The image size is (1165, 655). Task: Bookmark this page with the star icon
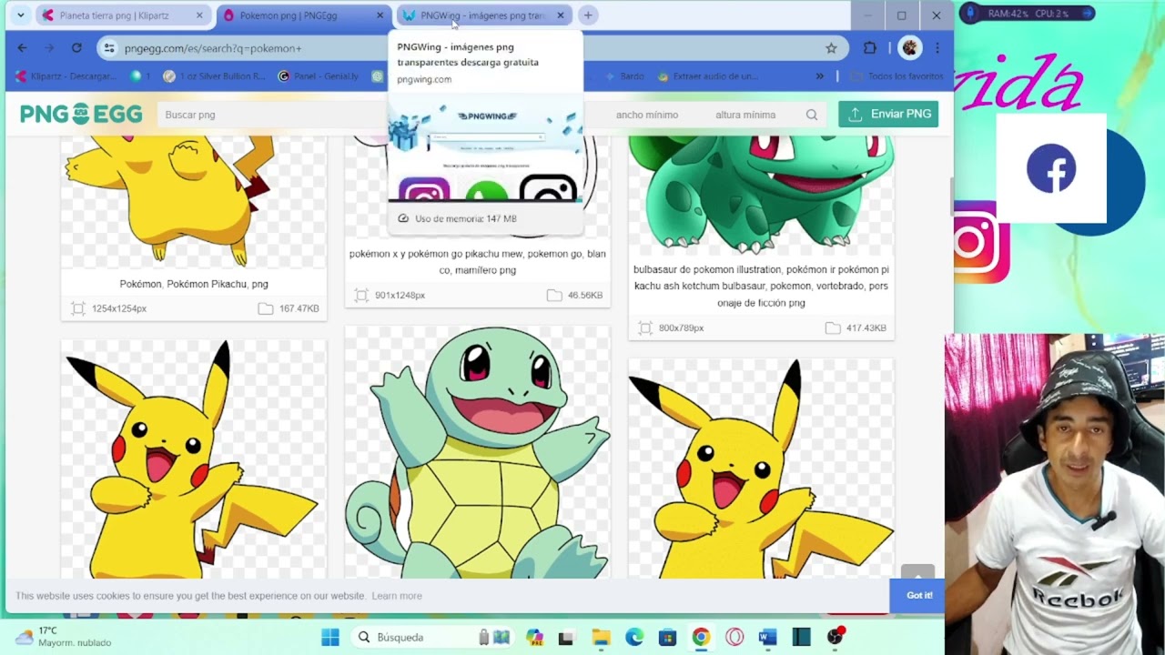[x=831, y=48]
